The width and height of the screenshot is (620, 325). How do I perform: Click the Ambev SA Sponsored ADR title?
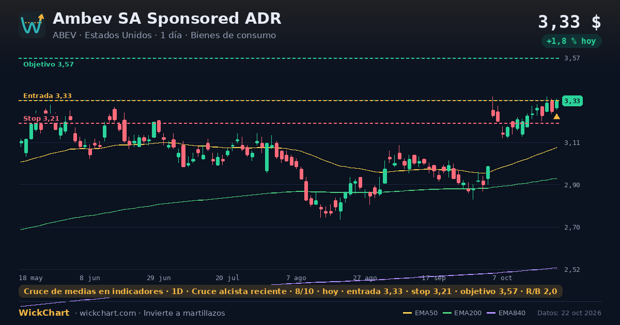click(x=167, y=19)
